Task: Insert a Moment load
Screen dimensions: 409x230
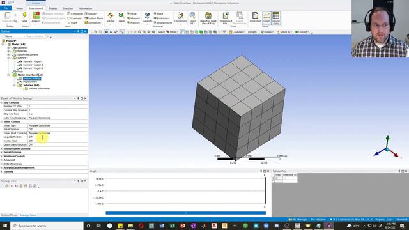Action: pos(134,19)
